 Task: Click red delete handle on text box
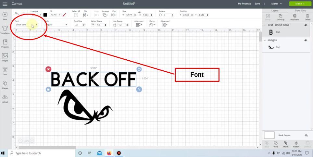tap(48, 69)
